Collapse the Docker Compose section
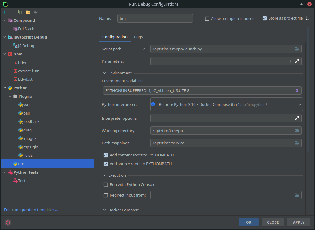This screenshot has height=230, width=315. point(104,210)
